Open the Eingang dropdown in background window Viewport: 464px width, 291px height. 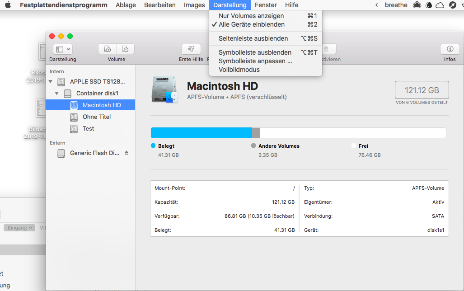[x=19, y=228]
